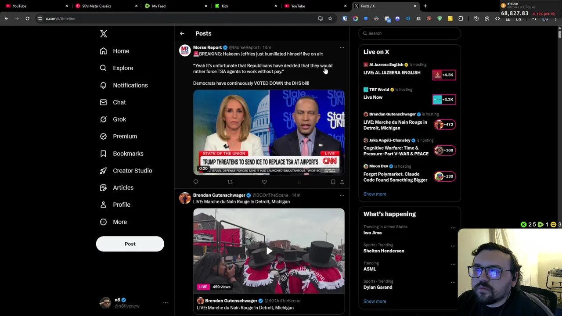The height and width of the screenshot is (316, 562).
Task: Bookmark this page with the star
Action: [330, 18]
